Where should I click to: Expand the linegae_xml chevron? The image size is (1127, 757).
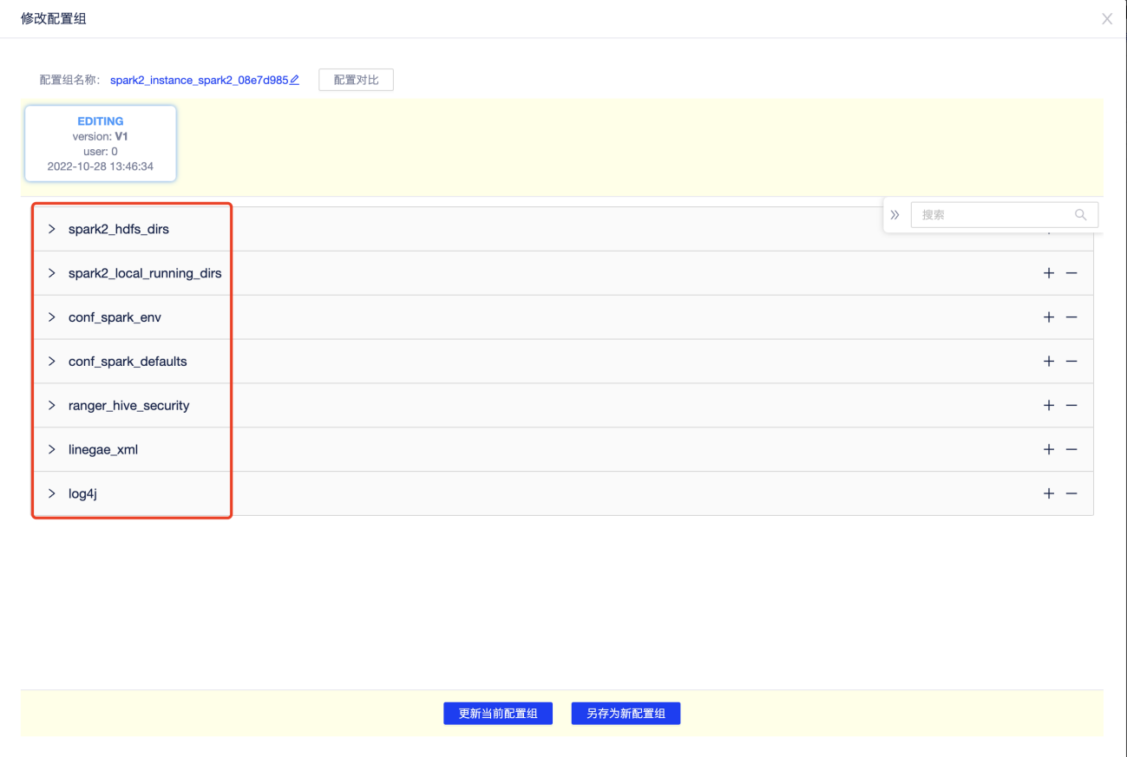coord(51,449)
